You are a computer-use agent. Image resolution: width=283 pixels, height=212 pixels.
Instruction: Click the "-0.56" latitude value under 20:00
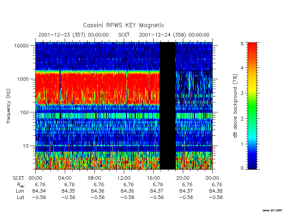186,198
